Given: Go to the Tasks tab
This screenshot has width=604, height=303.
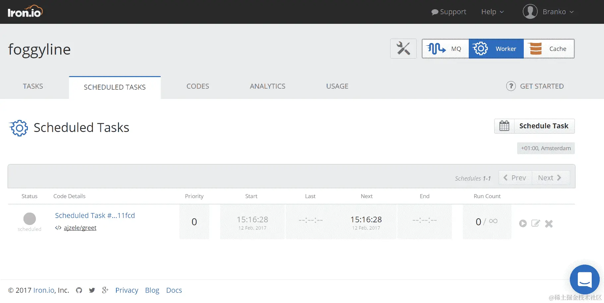Looking at the screenshot, I should [x=33, y=86].
